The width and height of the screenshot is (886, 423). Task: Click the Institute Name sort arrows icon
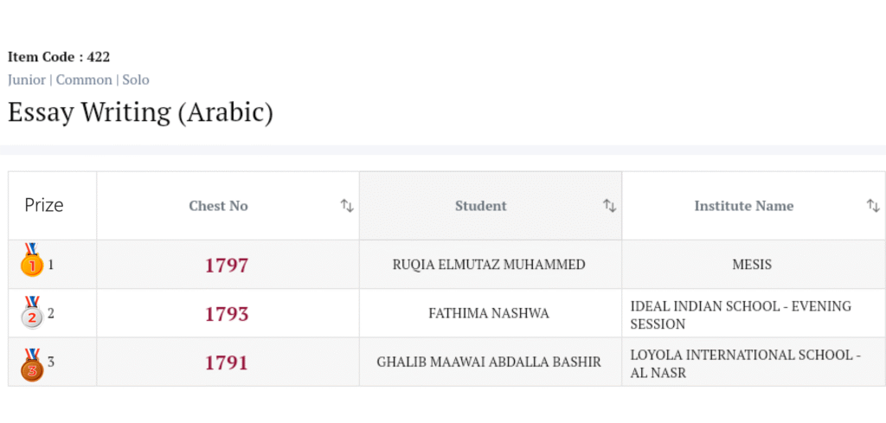coord(873,206)
